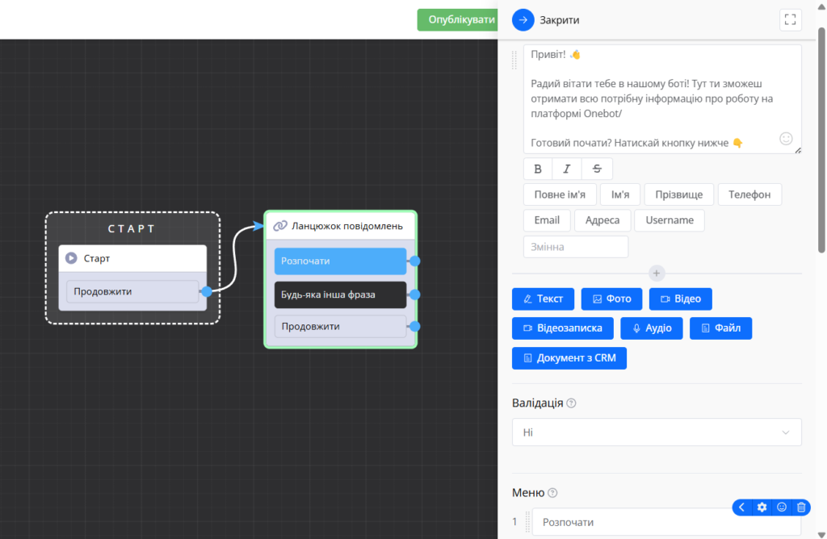
Task: Toggle italic text formatting
Action: (x=567, y=169)
